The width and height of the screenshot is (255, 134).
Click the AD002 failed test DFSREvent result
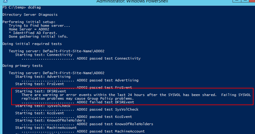click(105, 102)
